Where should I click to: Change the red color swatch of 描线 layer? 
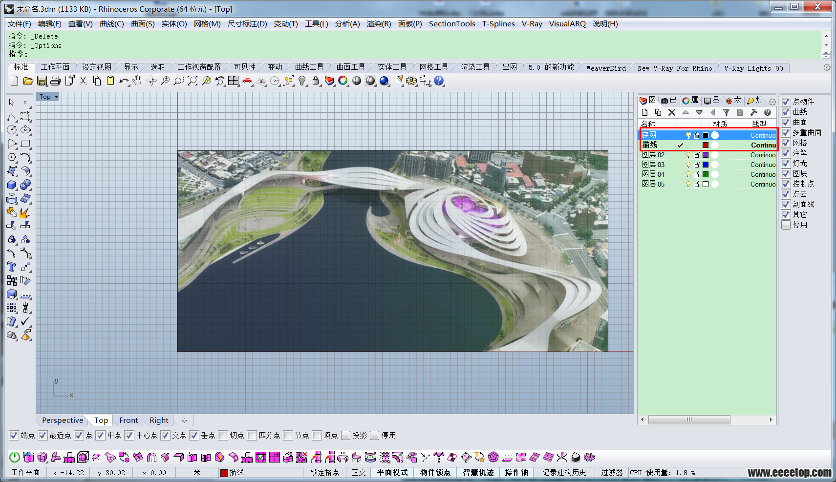706,145
